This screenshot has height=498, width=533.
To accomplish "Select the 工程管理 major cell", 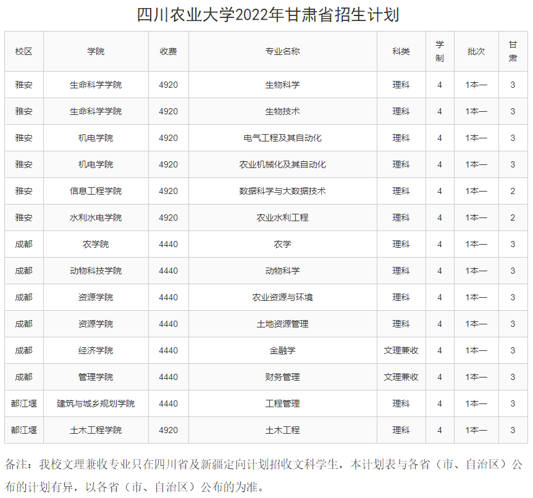I will [x=282, y=403].
